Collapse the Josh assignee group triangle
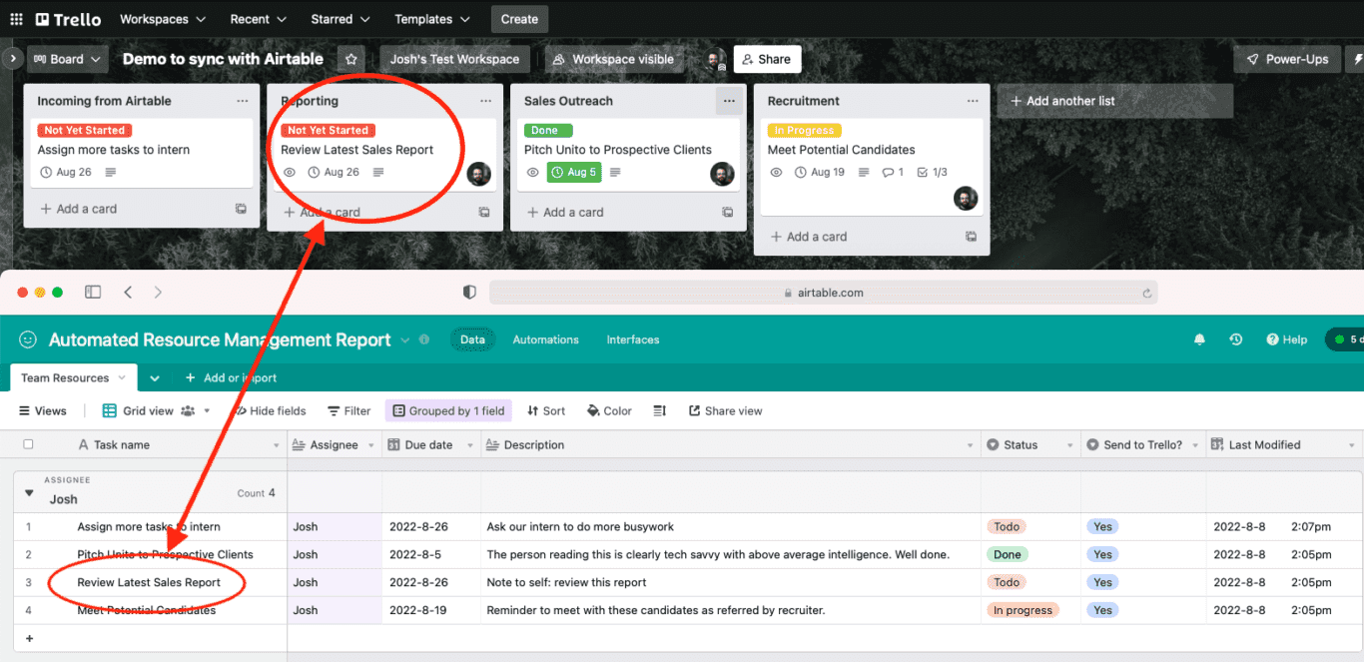 pyautogui.click(x=28, y=492)
